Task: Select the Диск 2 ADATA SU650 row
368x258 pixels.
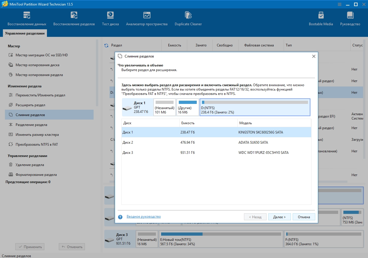Action: tap(216, 142)
